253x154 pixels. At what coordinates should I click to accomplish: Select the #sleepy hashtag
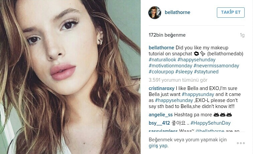click(184, 72)
